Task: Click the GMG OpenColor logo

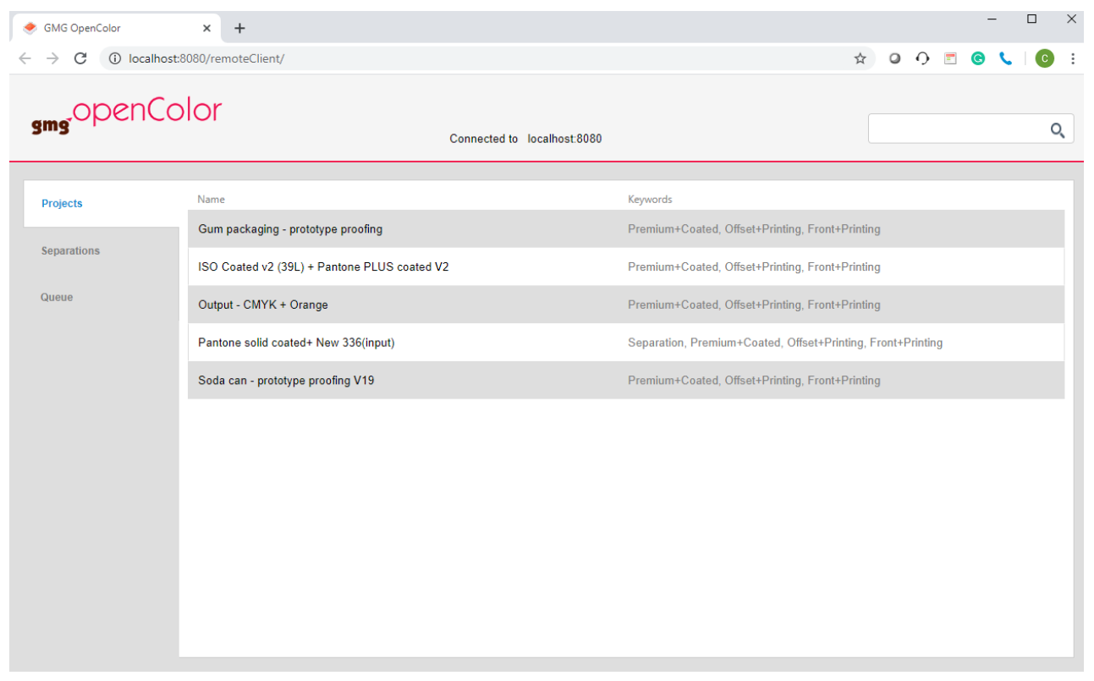Action: click(x=126, y=116)
